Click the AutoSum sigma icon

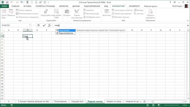pos(28,2)
